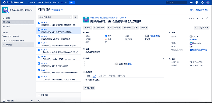Click 添加评论 button in the toolbar
This screenshot has width=212, height=103.
[99, 28]
